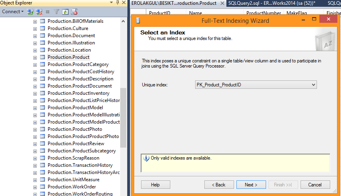This screenshot has width=341, height=196.
Task: Click the Connect Object Explorer icon
Action: coord(30,12)
